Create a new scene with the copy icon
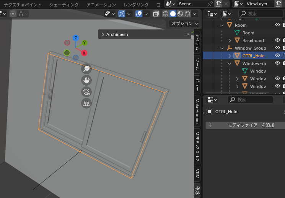This screenshot has height=198, width=285. 218,4
